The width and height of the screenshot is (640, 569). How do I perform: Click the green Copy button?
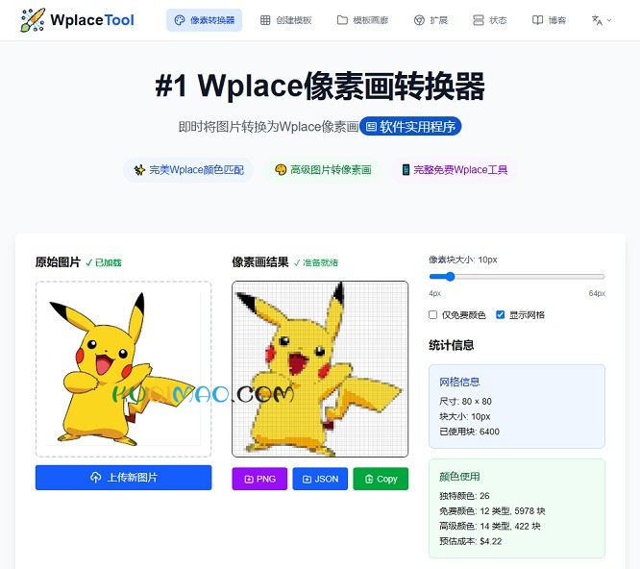tap(381, 479)
